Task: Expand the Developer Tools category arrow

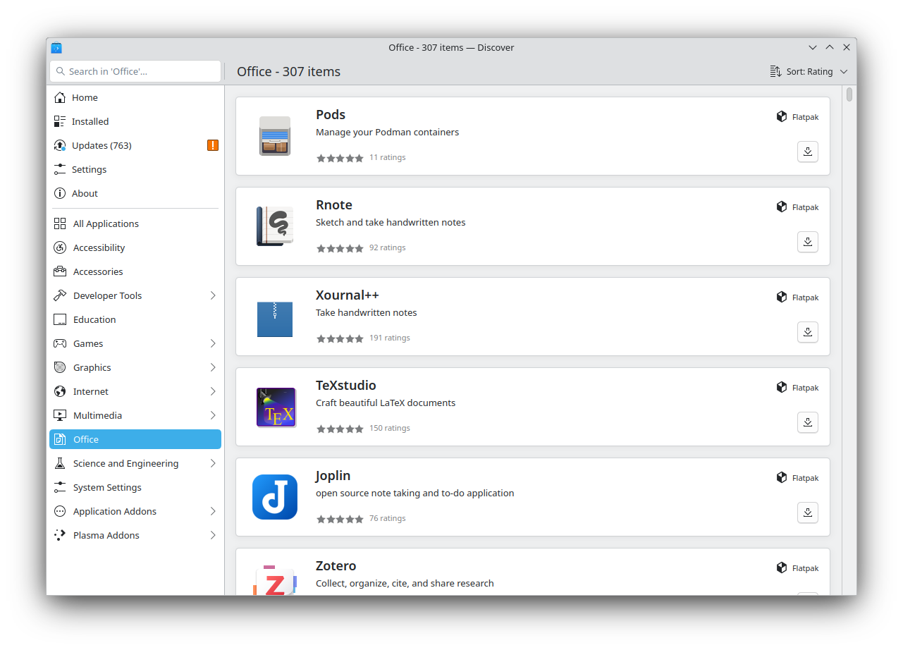Action: click(213, 295)
